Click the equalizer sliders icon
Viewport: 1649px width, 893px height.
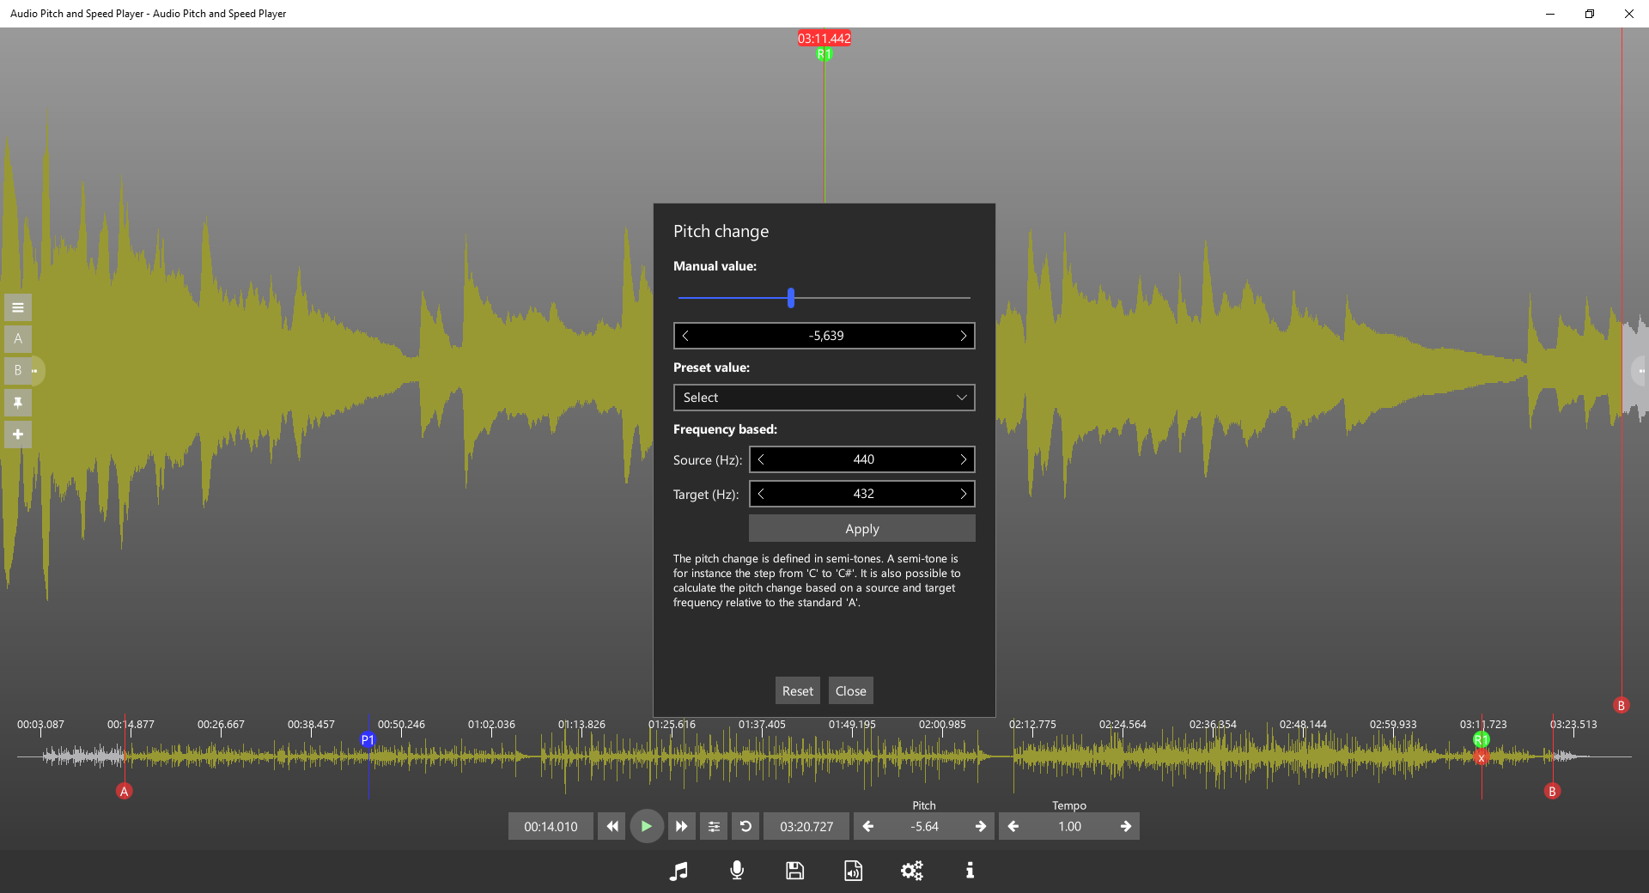714,826
